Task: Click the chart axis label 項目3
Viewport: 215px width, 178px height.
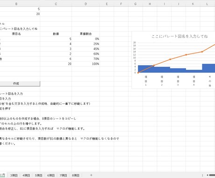Action: [178, 81]
